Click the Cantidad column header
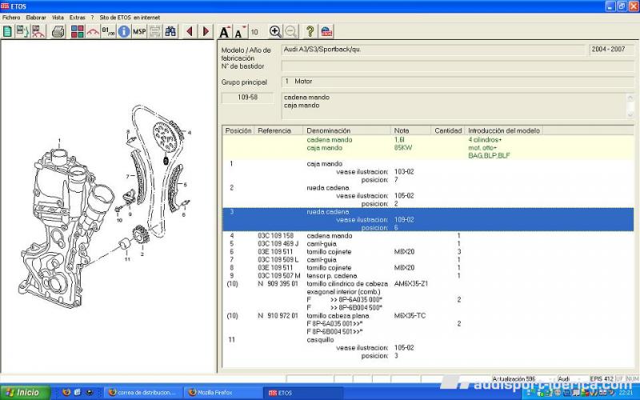The width and height of the screenshot is (640, 400). [x=448, y=130]
